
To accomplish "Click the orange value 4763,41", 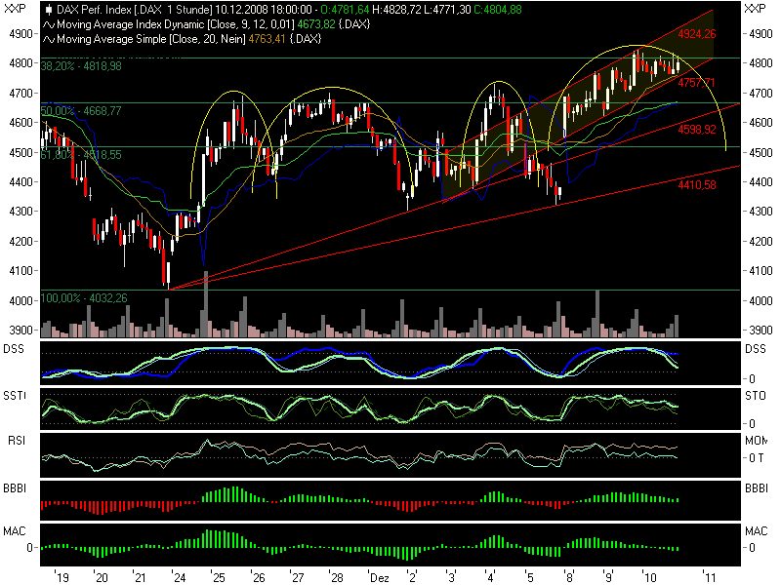I will click(267, 39).
